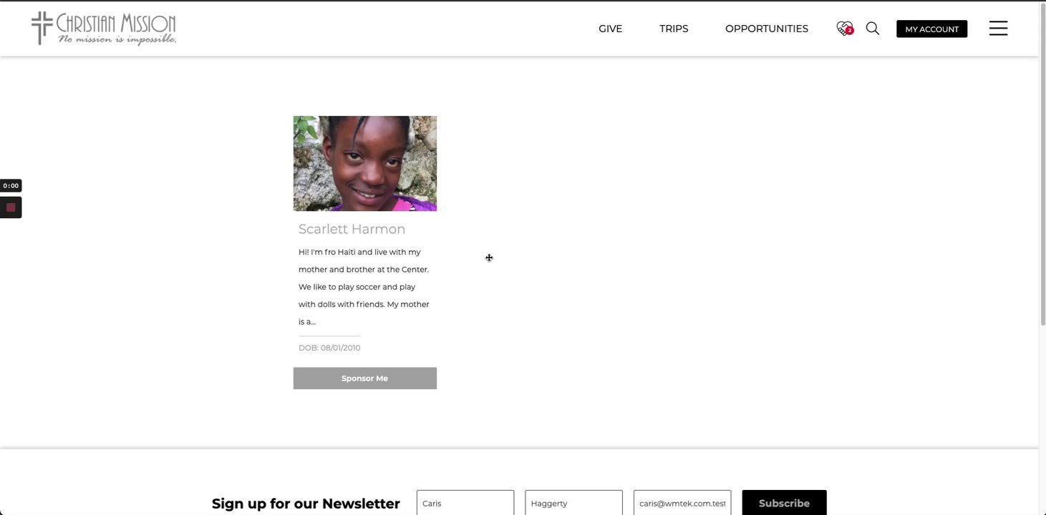Focus the first name field containing Caris

pos(465,503)
